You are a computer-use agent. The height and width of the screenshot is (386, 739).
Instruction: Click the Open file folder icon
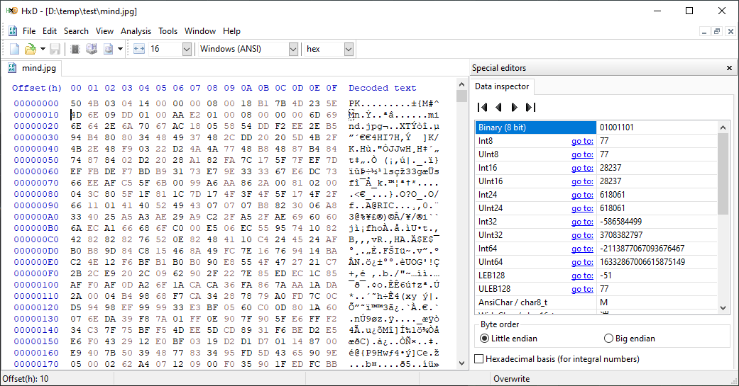coord(30,49)
